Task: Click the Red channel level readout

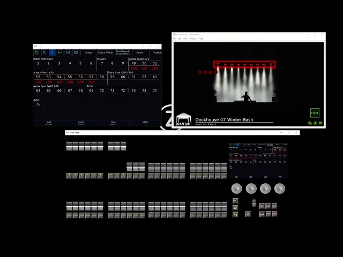Action: click(49, 123)
